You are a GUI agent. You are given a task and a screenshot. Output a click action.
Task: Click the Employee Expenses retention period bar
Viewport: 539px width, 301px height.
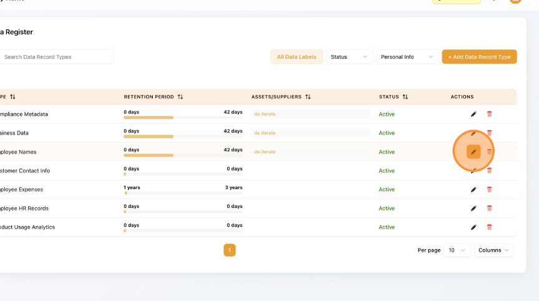[183, 192]
